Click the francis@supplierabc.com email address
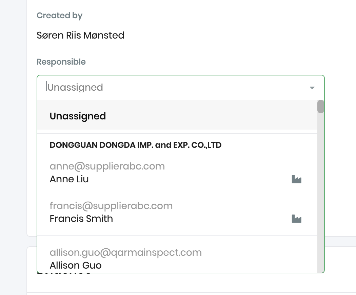This screenshot has width=356, height=295. point(111,206)
